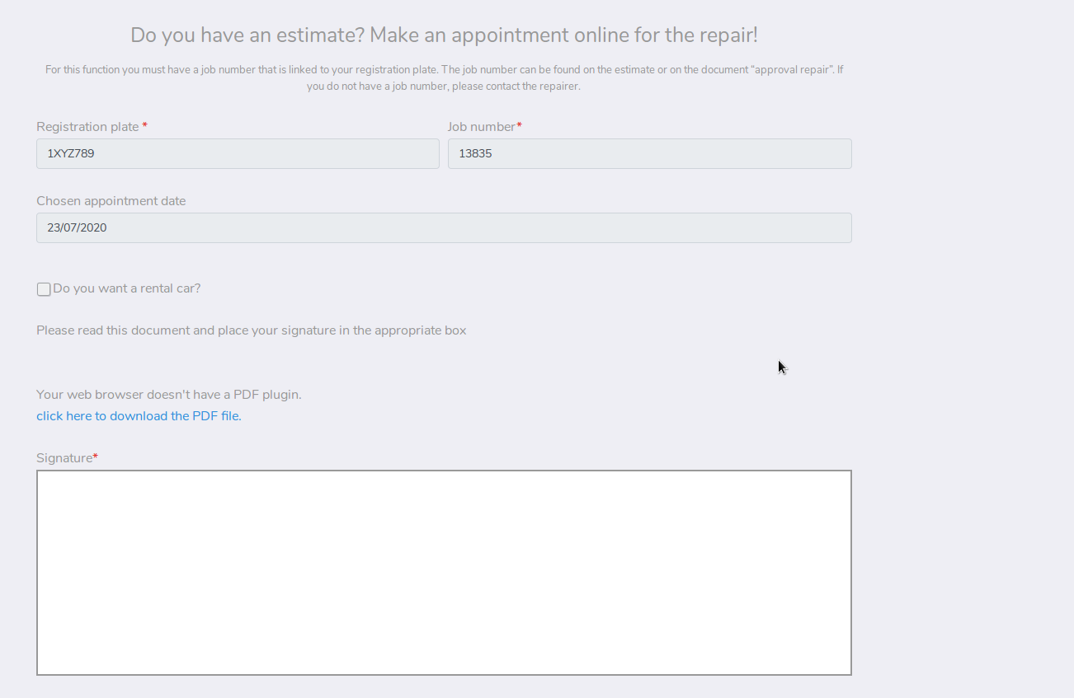Click the "Do you want a rental car?" label
1074x698 pixels.
[x=127, y=288]
